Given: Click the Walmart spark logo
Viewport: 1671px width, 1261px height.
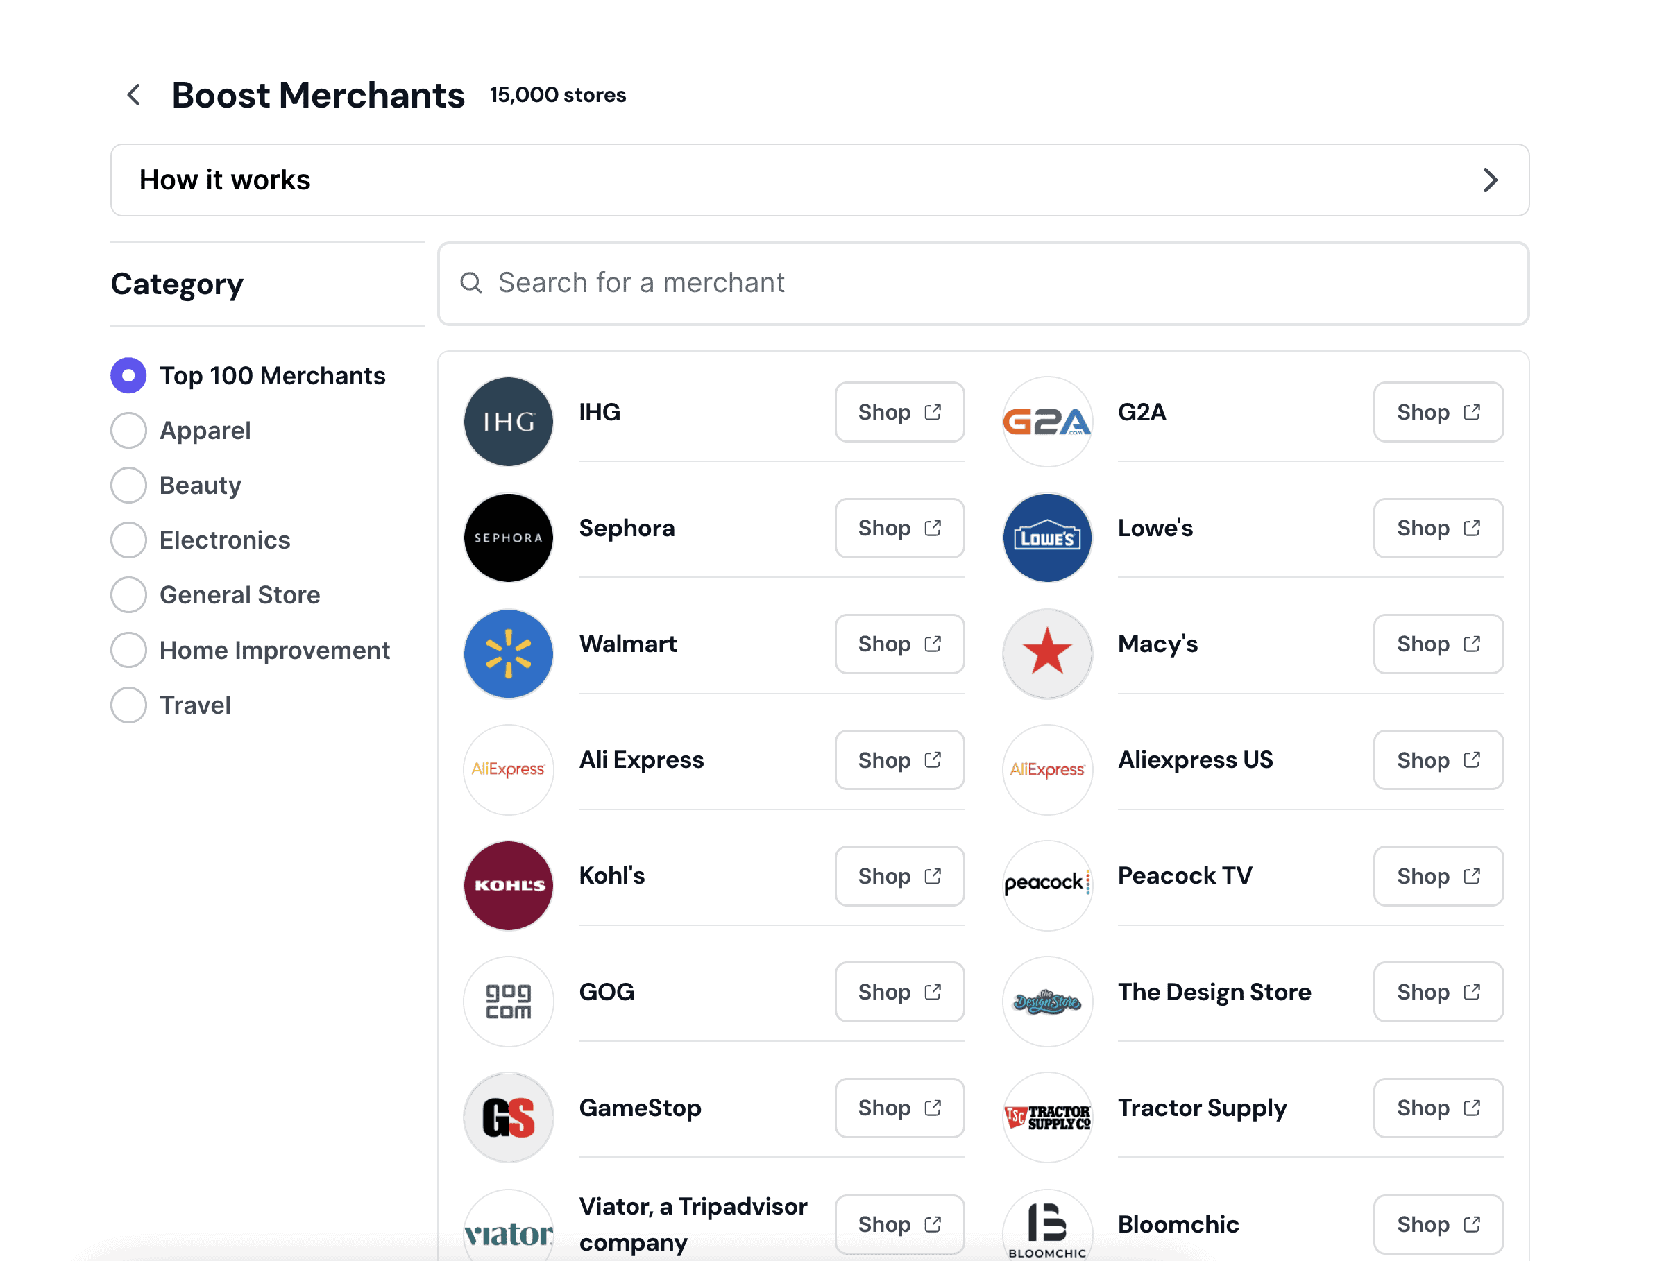Looking at the screenshot, I should [x=508, y=653].
